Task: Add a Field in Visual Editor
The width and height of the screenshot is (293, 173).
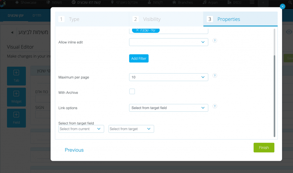Action: click(17, 118)
